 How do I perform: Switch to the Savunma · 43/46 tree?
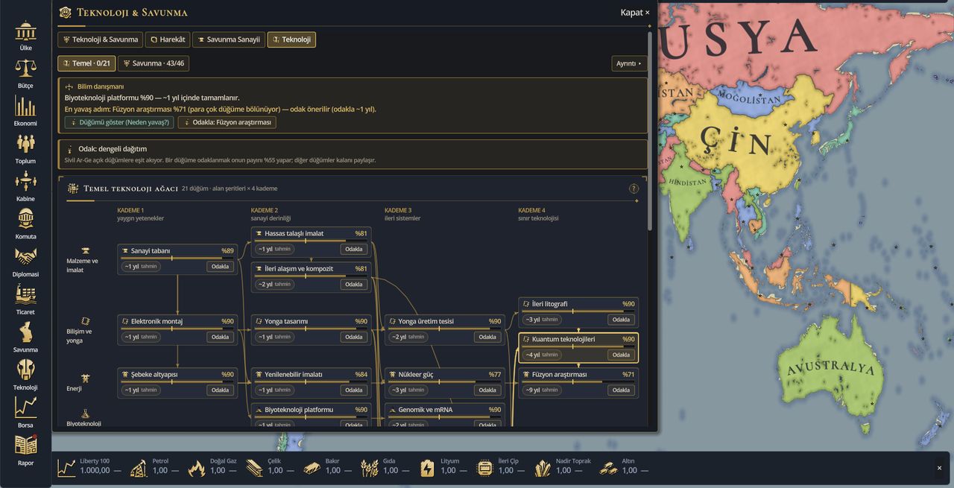[x=153, y=63]
